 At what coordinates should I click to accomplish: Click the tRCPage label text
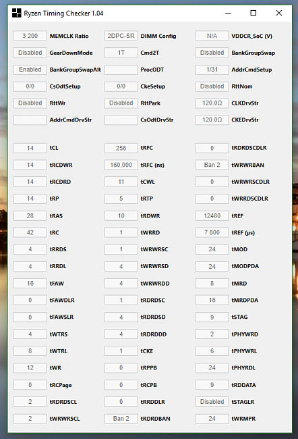61,385
